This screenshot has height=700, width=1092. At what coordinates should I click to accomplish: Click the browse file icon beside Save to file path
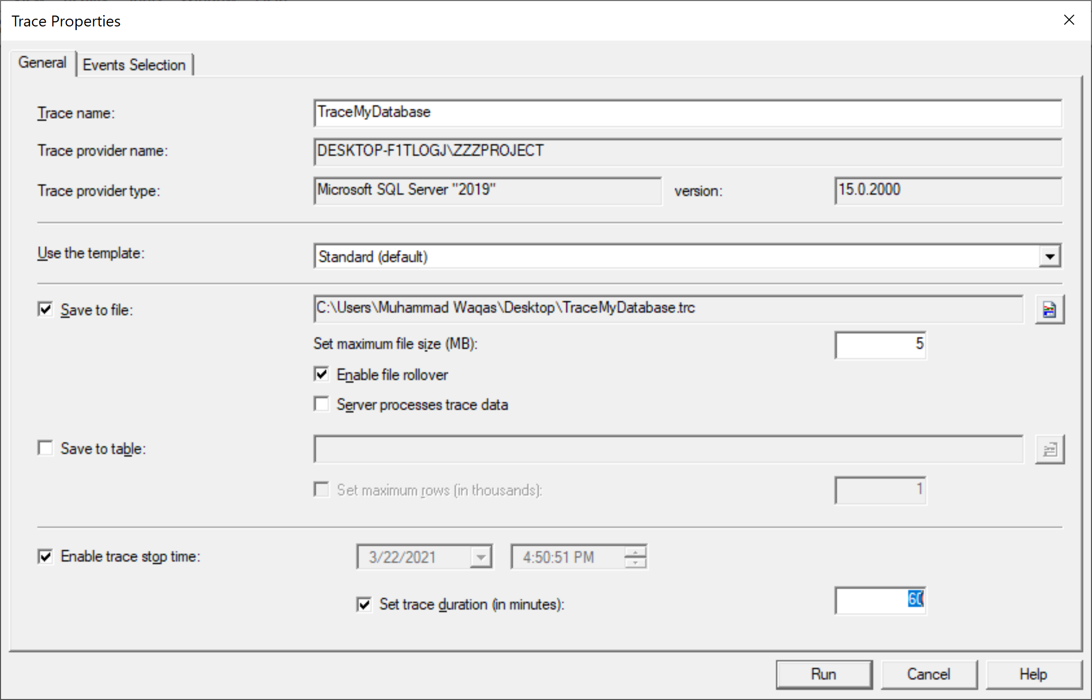[x=1049, y=310]
